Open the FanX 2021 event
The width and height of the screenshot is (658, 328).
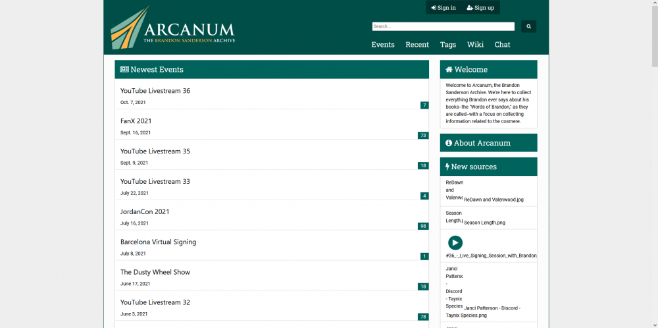(x=136, y=121)
